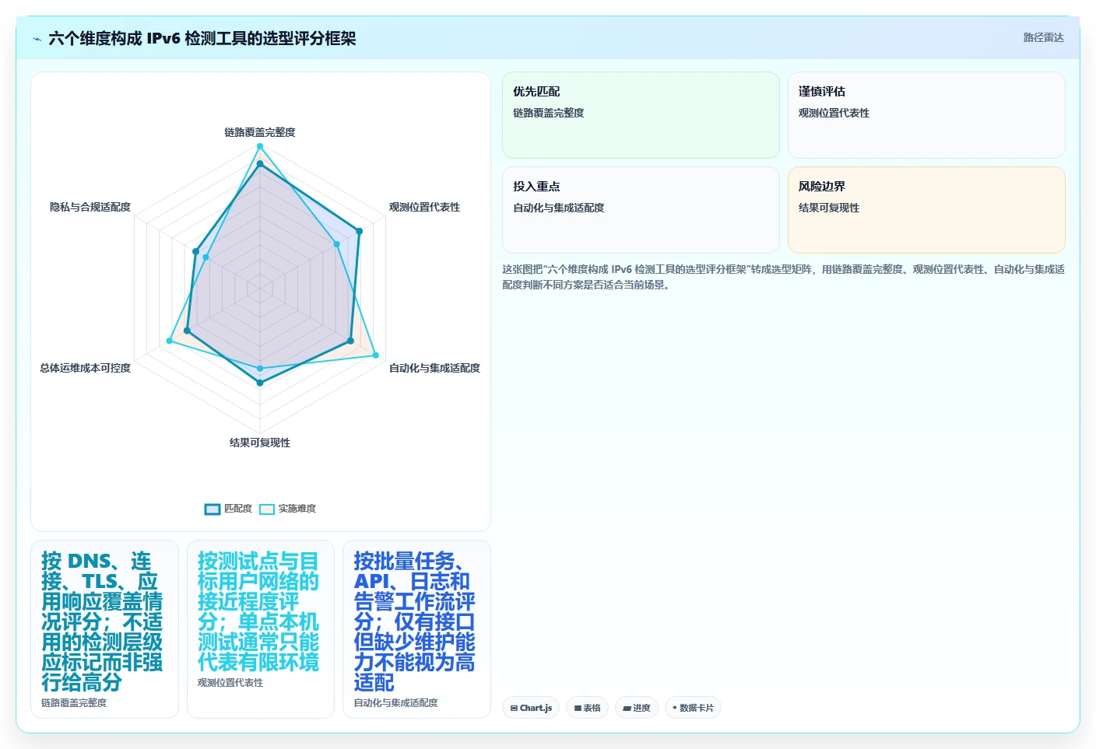Click the 总体运维成本可控度 radar axis label

86,368
